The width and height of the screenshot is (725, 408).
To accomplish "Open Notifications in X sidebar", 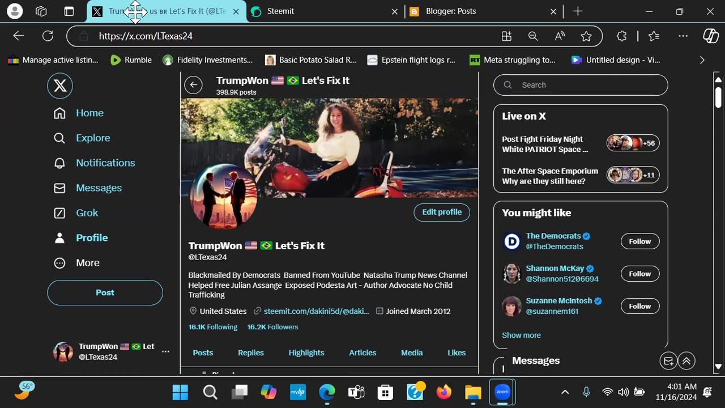I will (95, 163).
